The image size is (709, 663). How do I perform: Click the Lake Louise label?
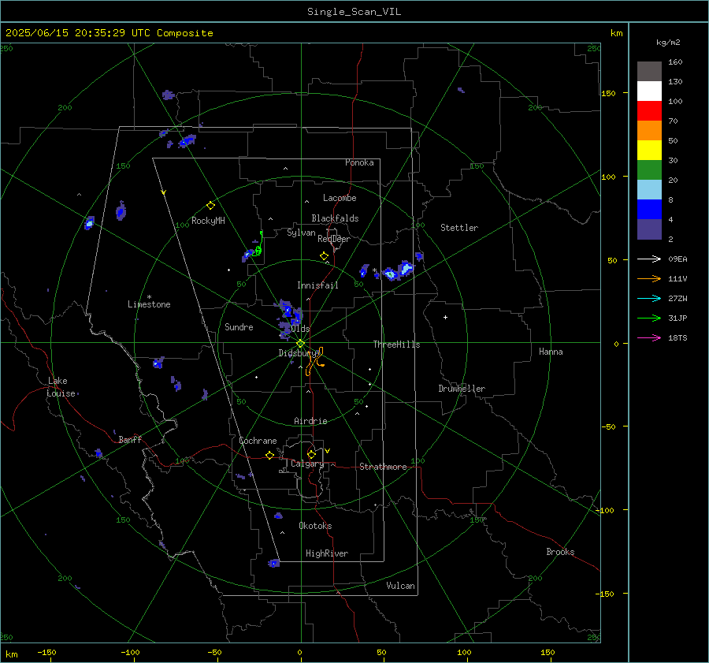coord(61,387)
